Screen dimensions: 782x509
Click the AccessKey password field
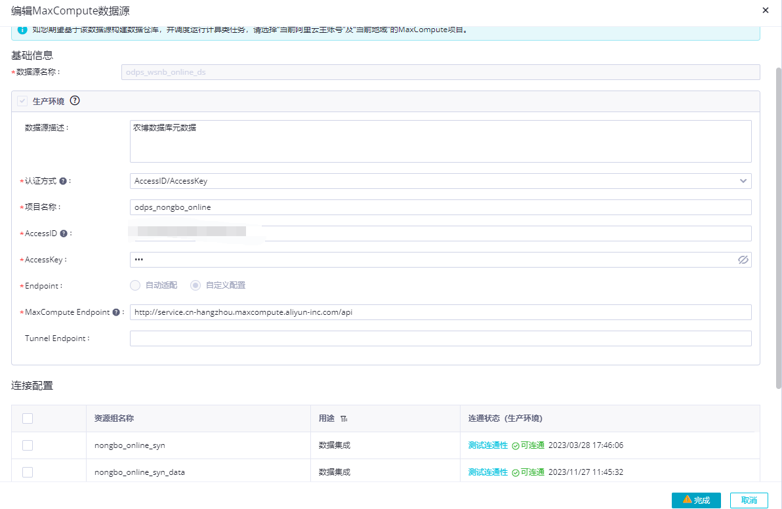[x=440, y=260]
